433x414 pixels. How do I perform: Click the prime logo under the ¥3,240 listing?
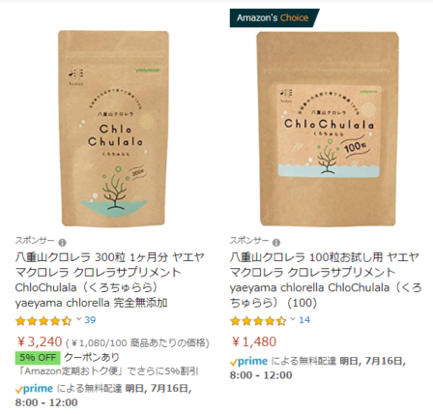34,389
